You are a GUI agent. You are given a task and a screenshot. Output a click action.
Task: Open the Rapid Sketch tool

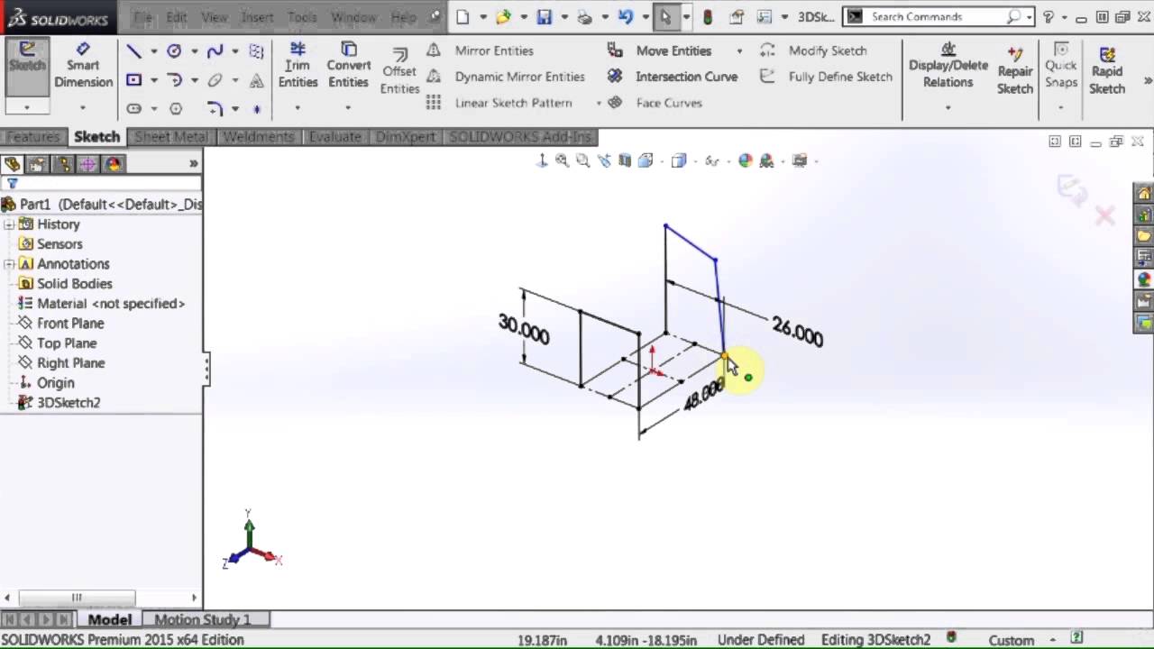1106,72
